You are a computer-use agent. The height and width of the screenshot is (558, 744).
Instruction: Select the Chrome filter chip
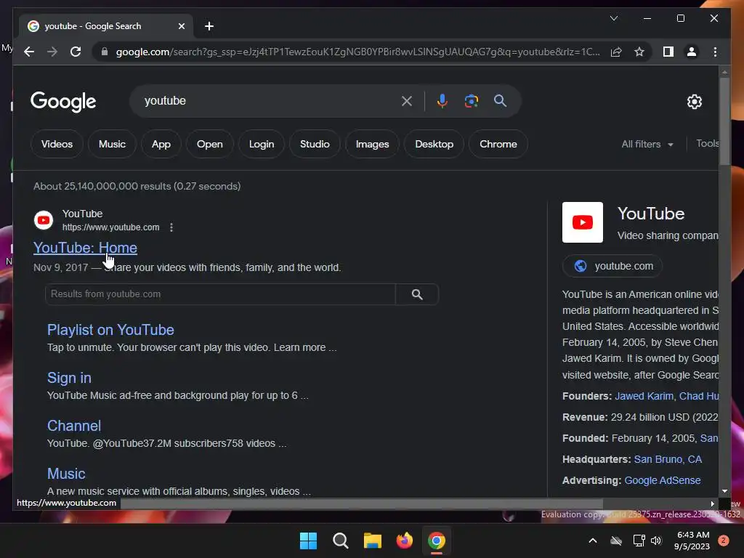(498, 145)
